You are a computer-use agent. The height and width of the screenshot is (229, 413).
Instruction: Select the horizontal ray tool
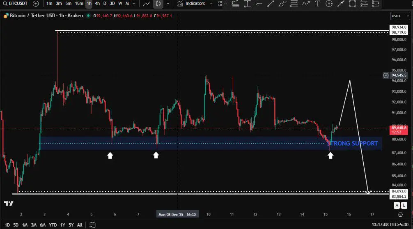click(259, 4)
